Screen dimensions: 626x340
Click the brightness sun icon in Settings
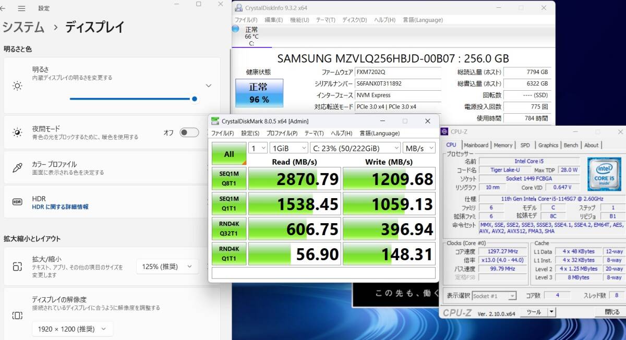18,86
